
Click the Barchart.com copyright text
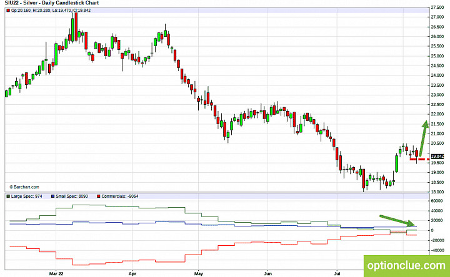(x=24, y=187)
